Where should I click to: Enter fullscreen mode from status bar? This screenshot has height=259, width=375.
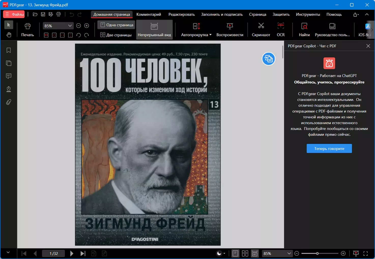tap(366, 253)
